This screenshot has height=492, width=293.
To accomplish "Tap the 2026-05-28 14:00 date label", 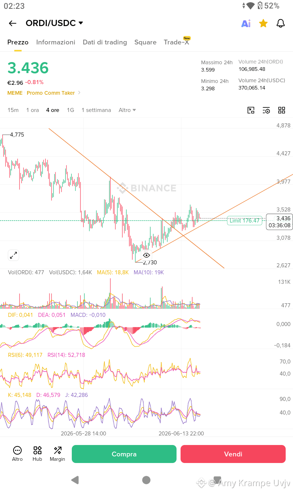I will coord(84,434).
